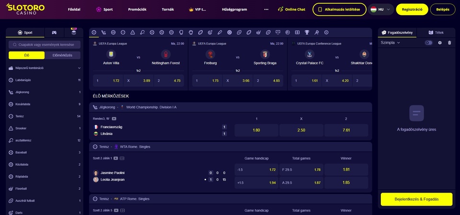Open the gamepad esports tab
The image size is (460, 215).
click(54, 32)
